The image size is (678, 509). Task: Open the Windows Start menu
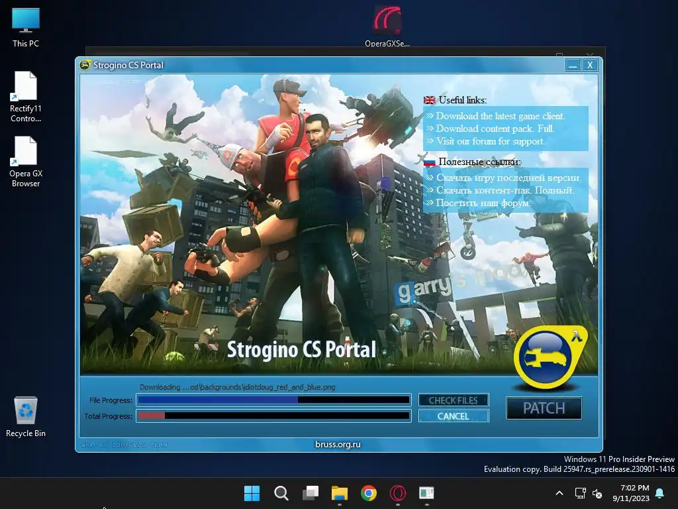[252, 493]
